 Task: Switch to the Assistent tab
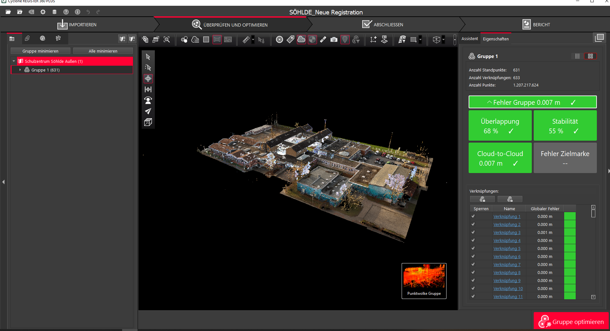pyautogui.click(x=470, y=39)
